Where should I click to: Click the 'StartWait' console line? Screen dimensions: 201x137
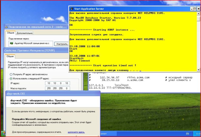click(77, 58)
